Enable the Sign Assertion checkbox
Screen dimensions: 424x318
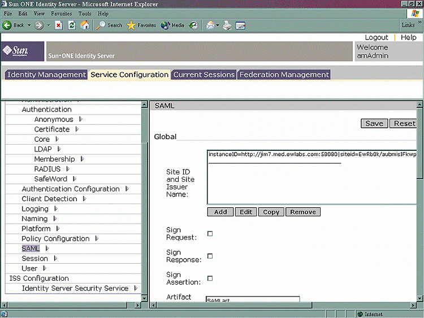click(210, 278)
